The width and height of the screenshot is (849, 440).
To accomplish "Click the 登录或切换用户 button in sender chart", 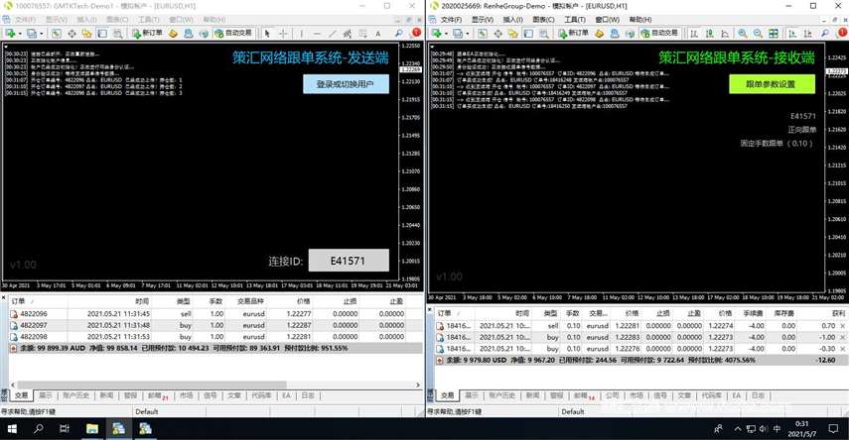I will click(x=346, y=84).
